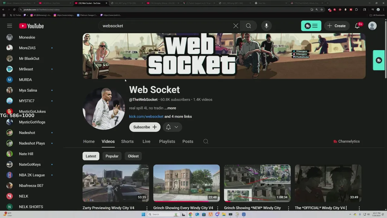Open "and 4 more links"
The image size is (387, 218).
coord(178,117)
